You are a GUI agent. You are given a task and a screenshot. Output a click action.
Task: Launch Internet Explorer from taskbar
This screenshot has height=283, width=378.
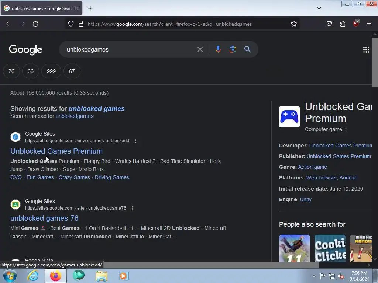click(33, 276)
